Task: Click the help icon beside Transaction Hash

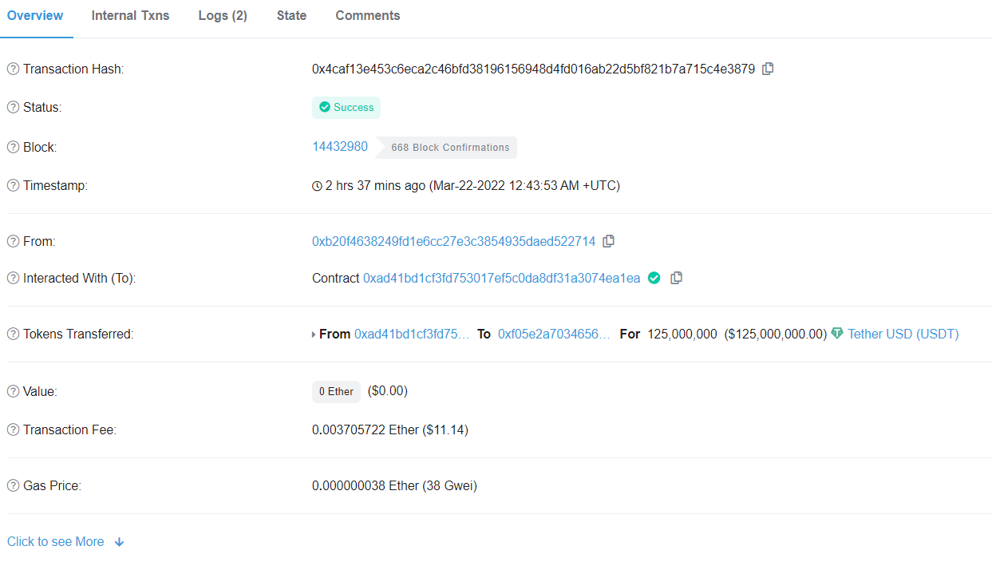Action: point(11,69)
